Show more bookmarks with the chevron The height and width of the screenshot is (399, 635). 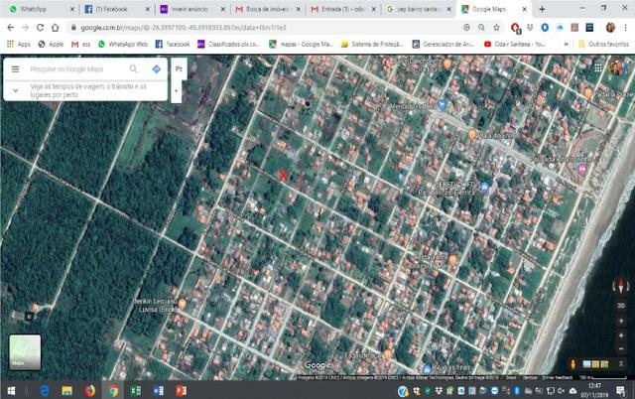(x=567, y=44)
